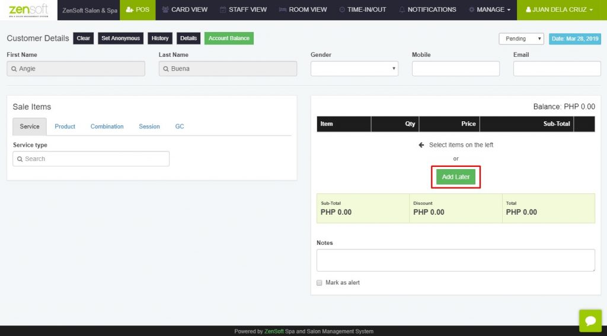This screenshot has width=607, height=336.
Task: Click the ZenSoft logo
Action: coord(28,10)
